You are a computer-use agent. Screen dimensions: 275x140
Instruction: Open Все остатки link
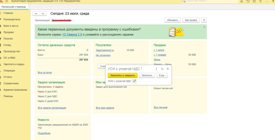[x=45, y=72]
